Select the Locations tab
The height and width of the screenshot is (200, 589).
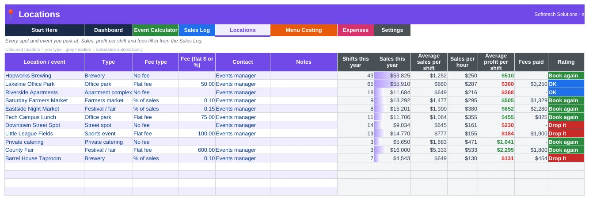click(x=243, y=30)
